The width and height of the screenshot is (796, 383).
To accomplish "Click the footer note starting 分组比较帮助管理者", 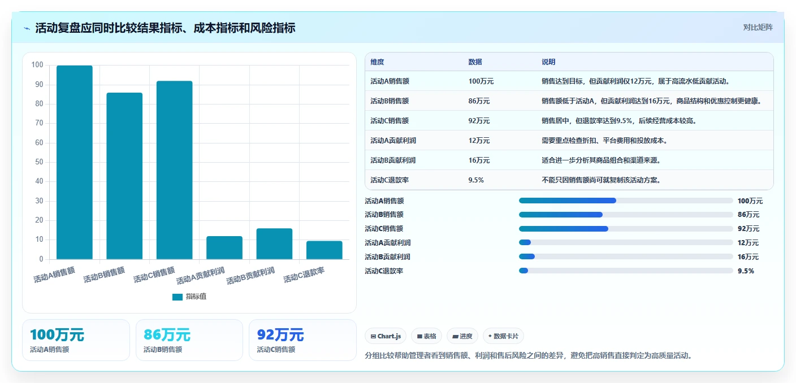I will (529, 355).
